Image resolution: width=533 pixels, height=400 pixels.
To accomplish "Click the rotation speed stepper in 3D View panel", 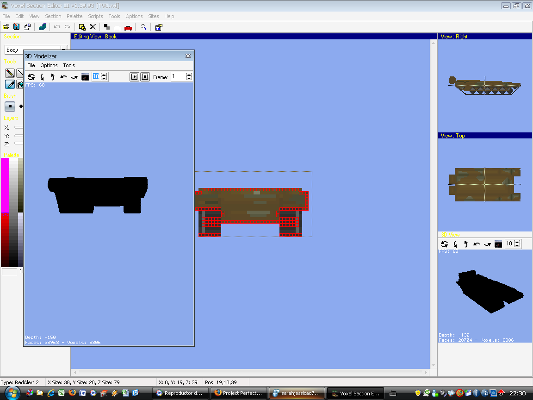I will click(x=517, y=244).
